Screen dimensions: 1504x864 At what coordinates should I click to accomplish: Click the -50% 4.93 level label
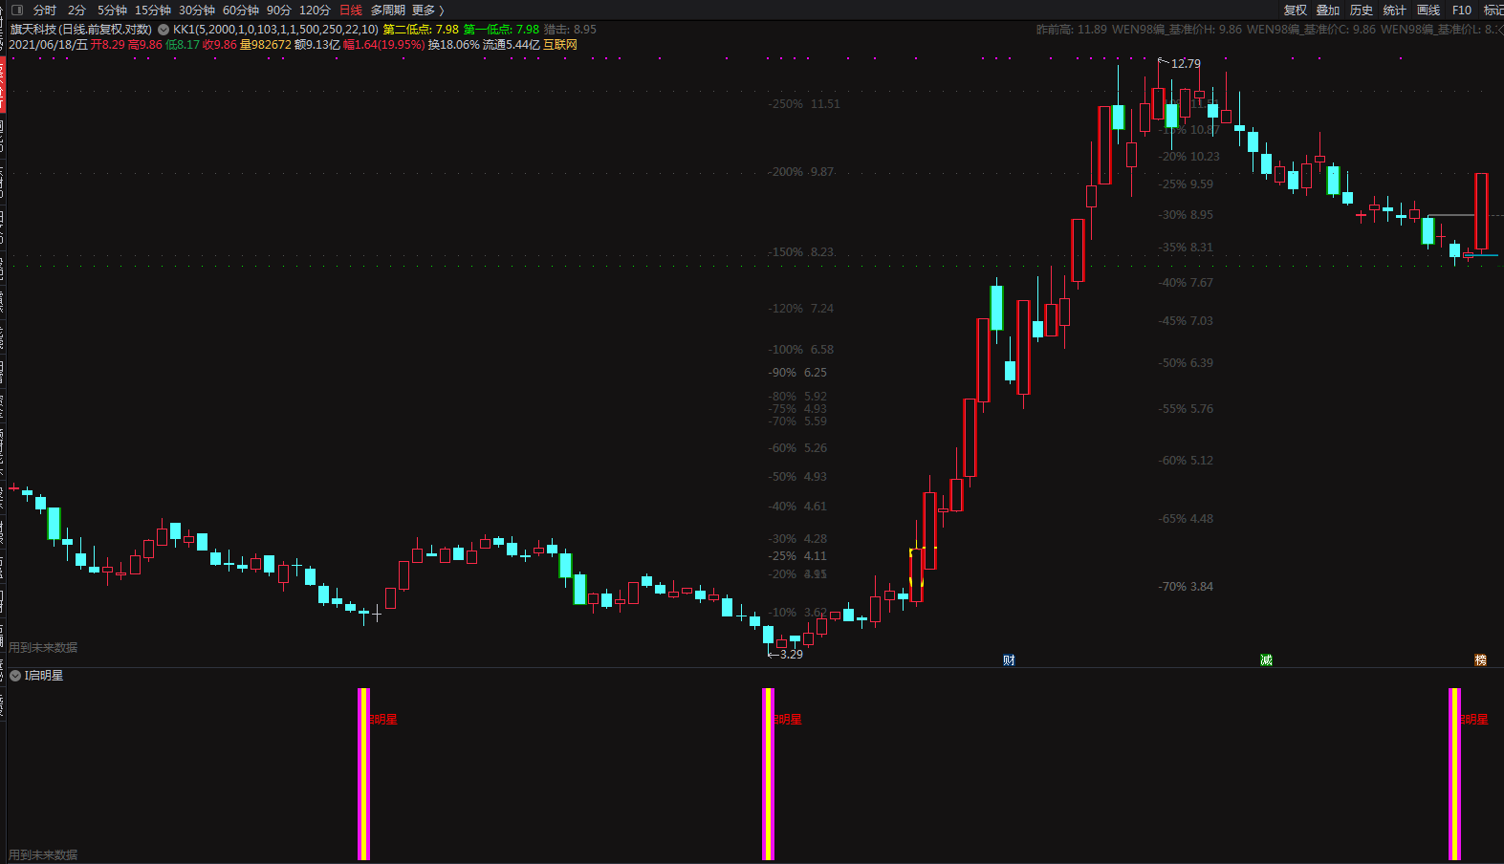pyautogui.click(x=797, y=477)
